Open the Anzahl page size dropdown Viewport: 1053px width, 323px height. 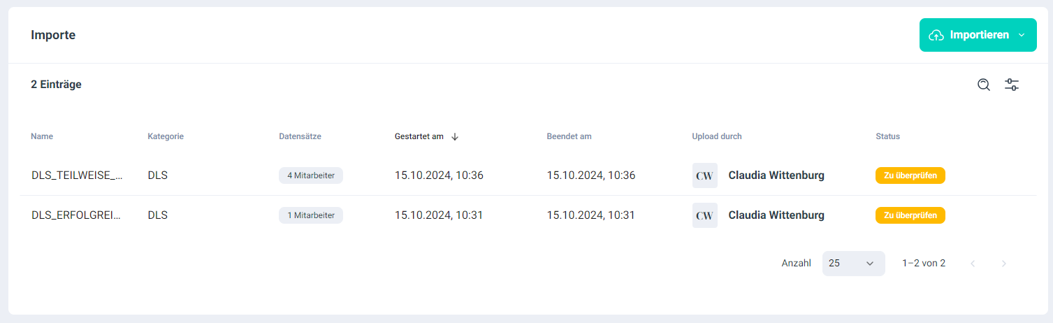[x=853, y=264]
